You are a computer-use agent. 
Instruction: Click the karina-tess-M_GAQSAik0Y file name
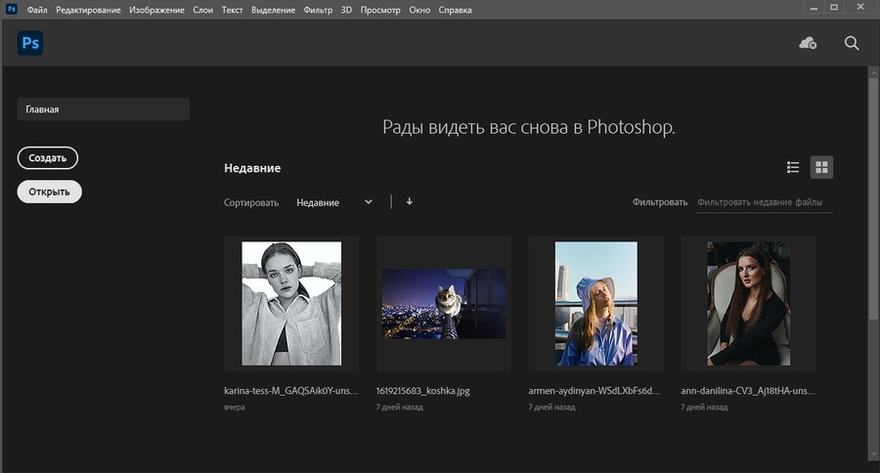coord(290,391)
